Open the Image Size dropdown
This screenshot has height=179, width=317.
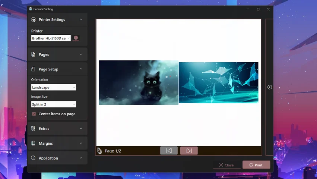click(53, 104)
